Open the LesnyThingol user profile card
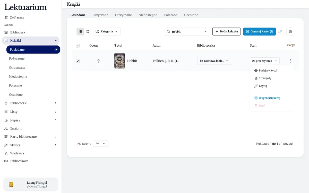Image resolution: width=309 pixels, height=193 pixels. (31, 185)
